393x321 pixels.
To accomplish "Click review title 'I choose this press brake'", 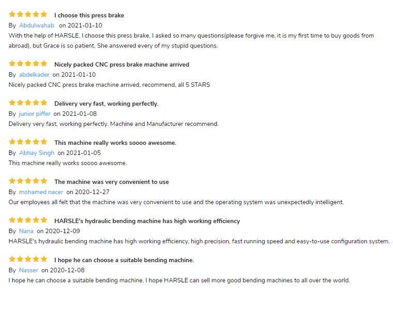I will pos(89,16).
